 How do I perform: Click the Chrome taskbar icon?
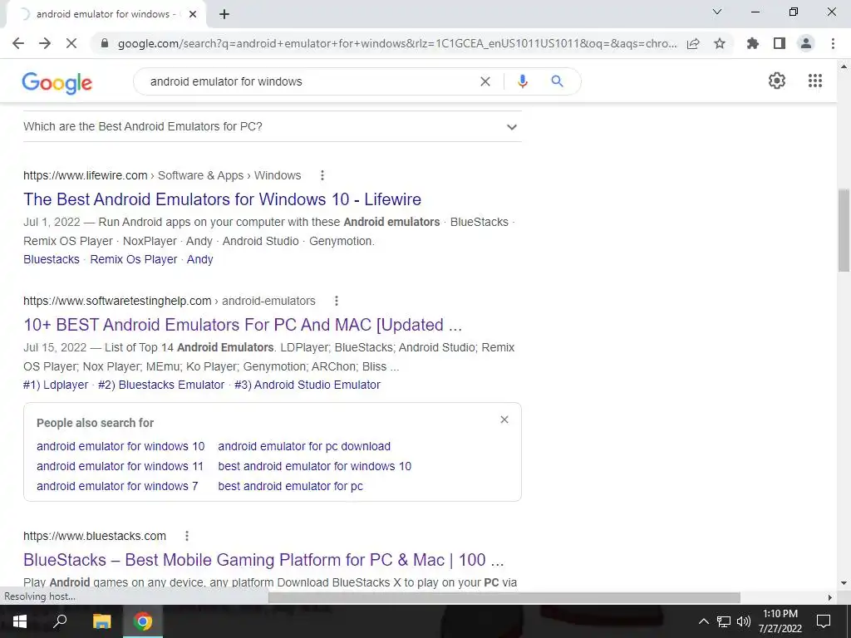pyautogui.click(x=143, y=621)
